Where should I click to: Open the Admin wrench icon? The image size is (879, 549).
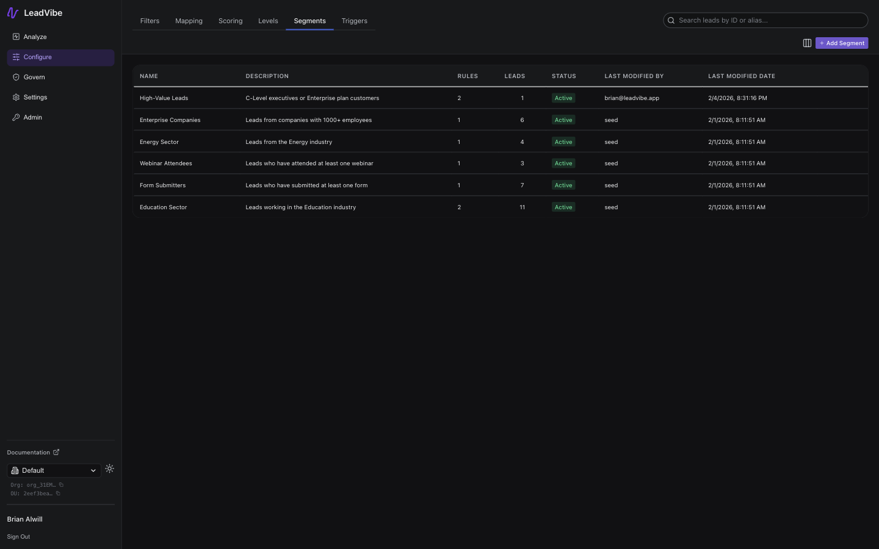(16, 117)
